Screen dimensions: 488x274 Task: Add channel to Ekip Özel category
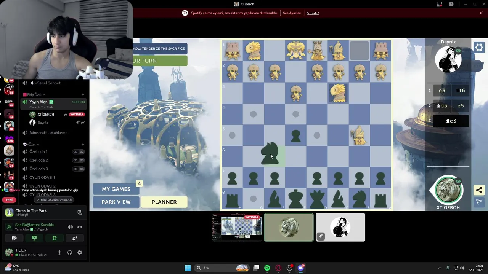pyautogui.click(x=83, y=95)
